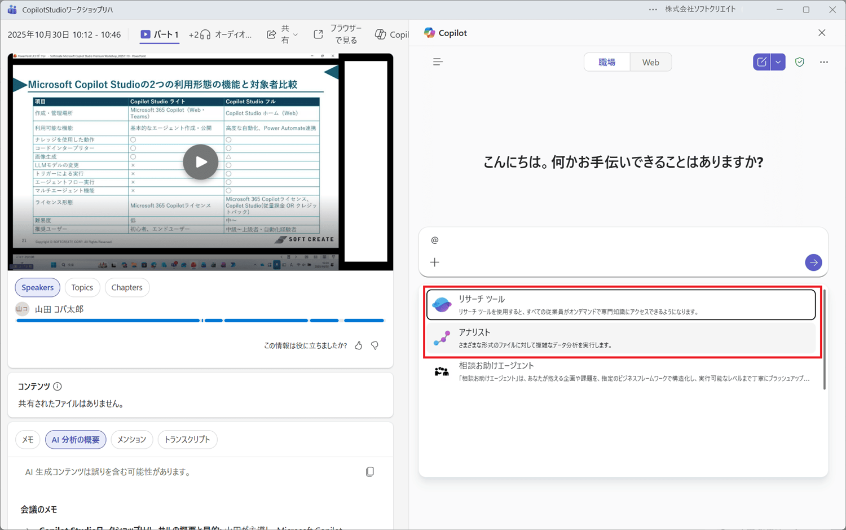Switch to the トランスクリプト tab
This screenshot has height=530, width=846.
pyautogui.click(x=187, y=439)
